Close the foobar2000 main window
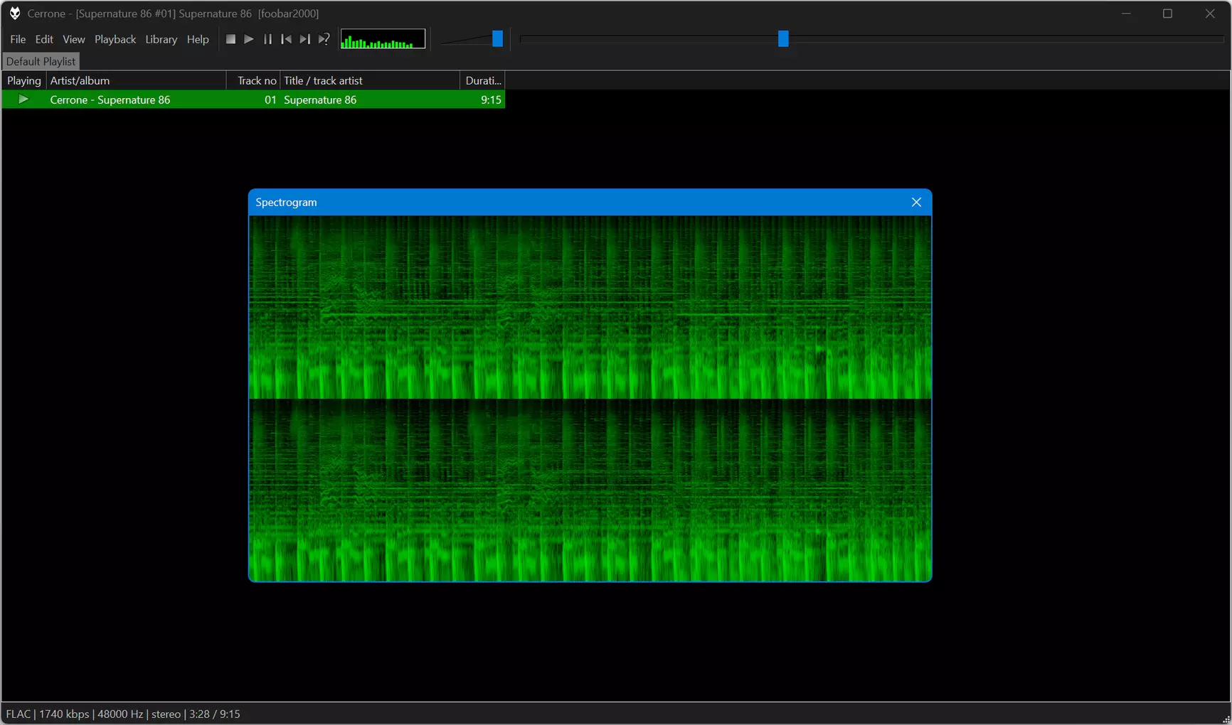Image resolution: width=1232 pixels, height=725 pixels. click(x=1210, y=14)
